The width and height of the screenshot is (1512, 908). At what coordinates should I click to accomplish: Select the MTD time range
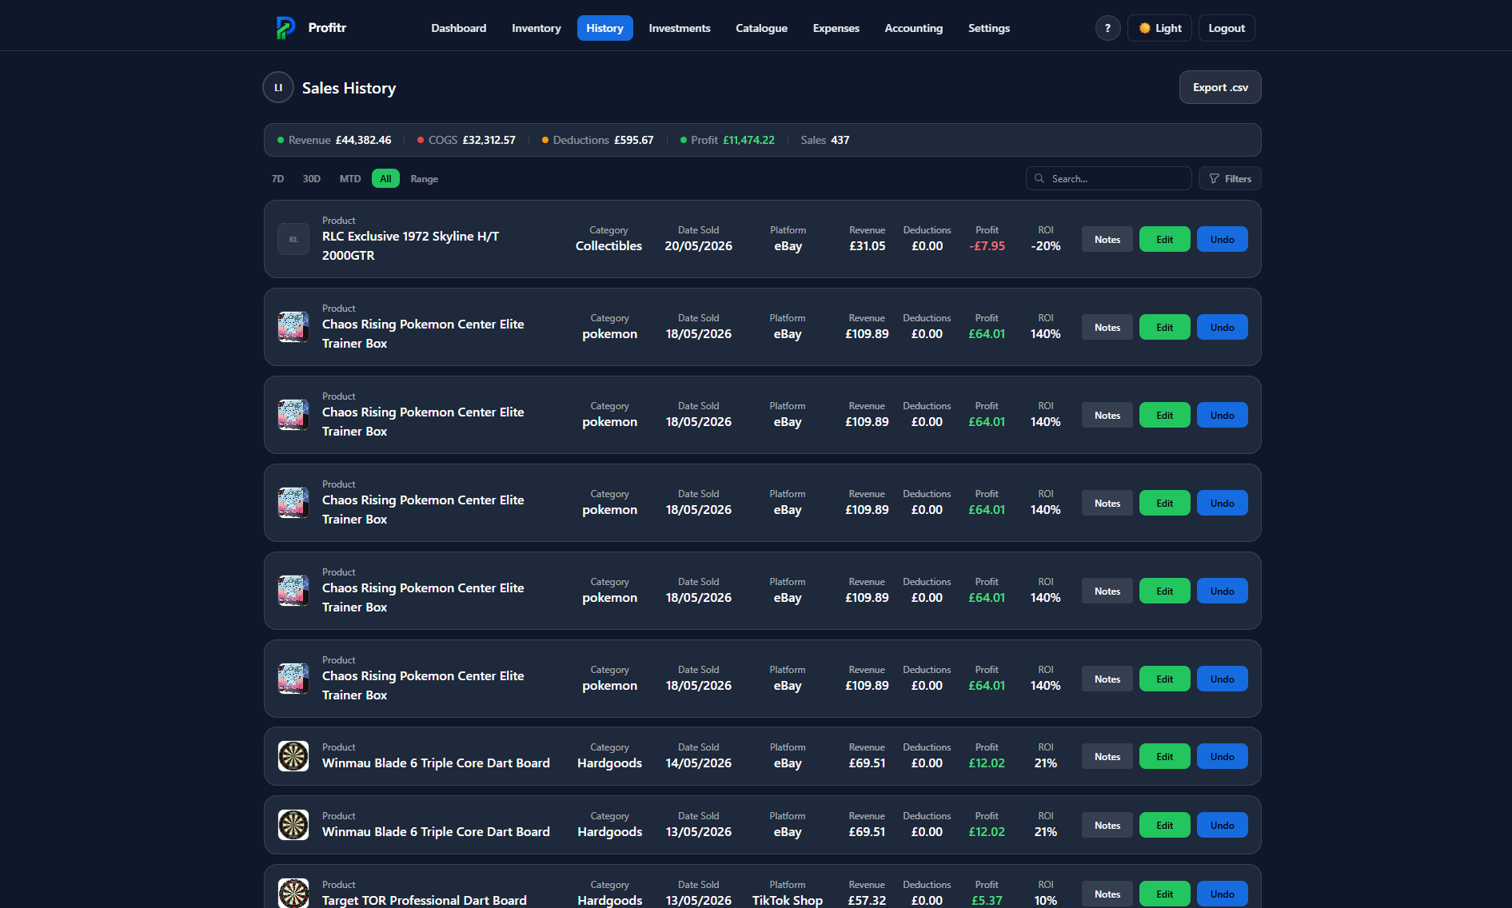(349, 179)
